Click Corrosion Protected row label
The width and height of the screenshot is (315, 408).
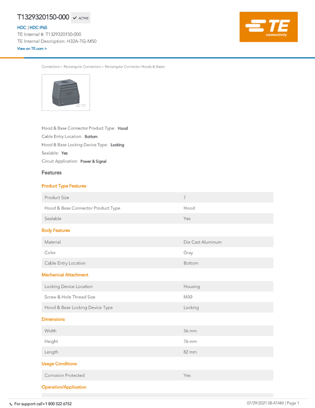tap(64, 375)
